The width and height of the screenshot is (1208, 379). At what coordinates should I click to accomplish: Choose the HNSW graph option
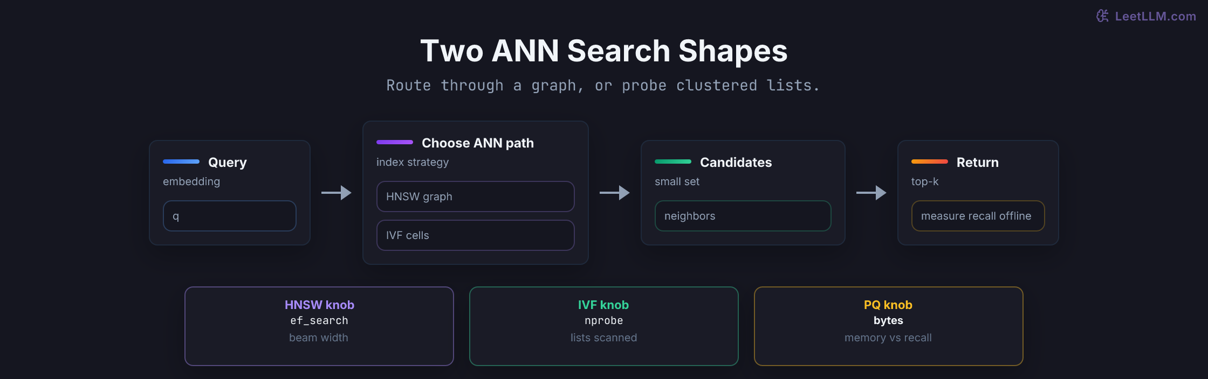coord(476,196)
